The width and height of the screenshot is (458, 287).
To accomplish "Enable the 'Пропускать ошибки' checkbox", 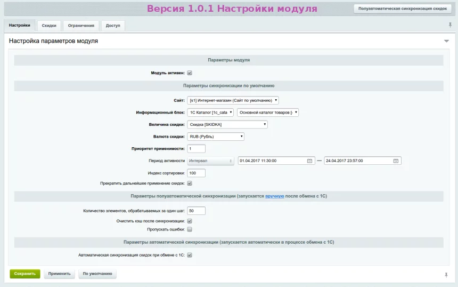I will (x=190, y=229).
